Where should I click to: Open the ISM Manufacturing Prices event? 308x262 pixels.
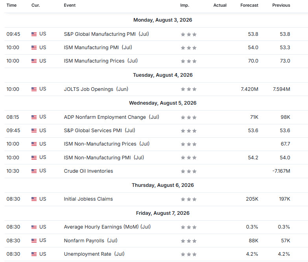[x=101, y=61]
